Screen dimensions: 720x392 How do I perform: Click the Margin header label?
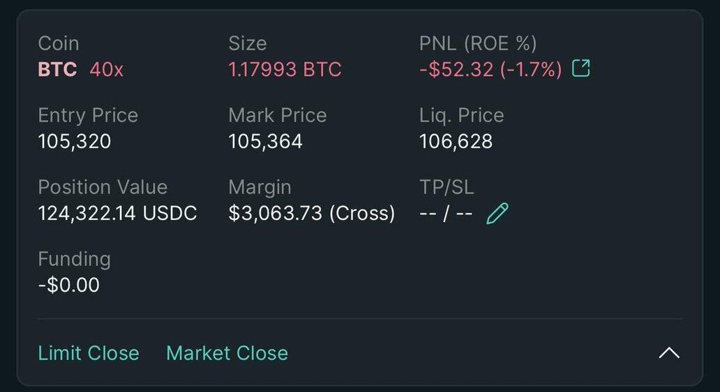[260, 187]
